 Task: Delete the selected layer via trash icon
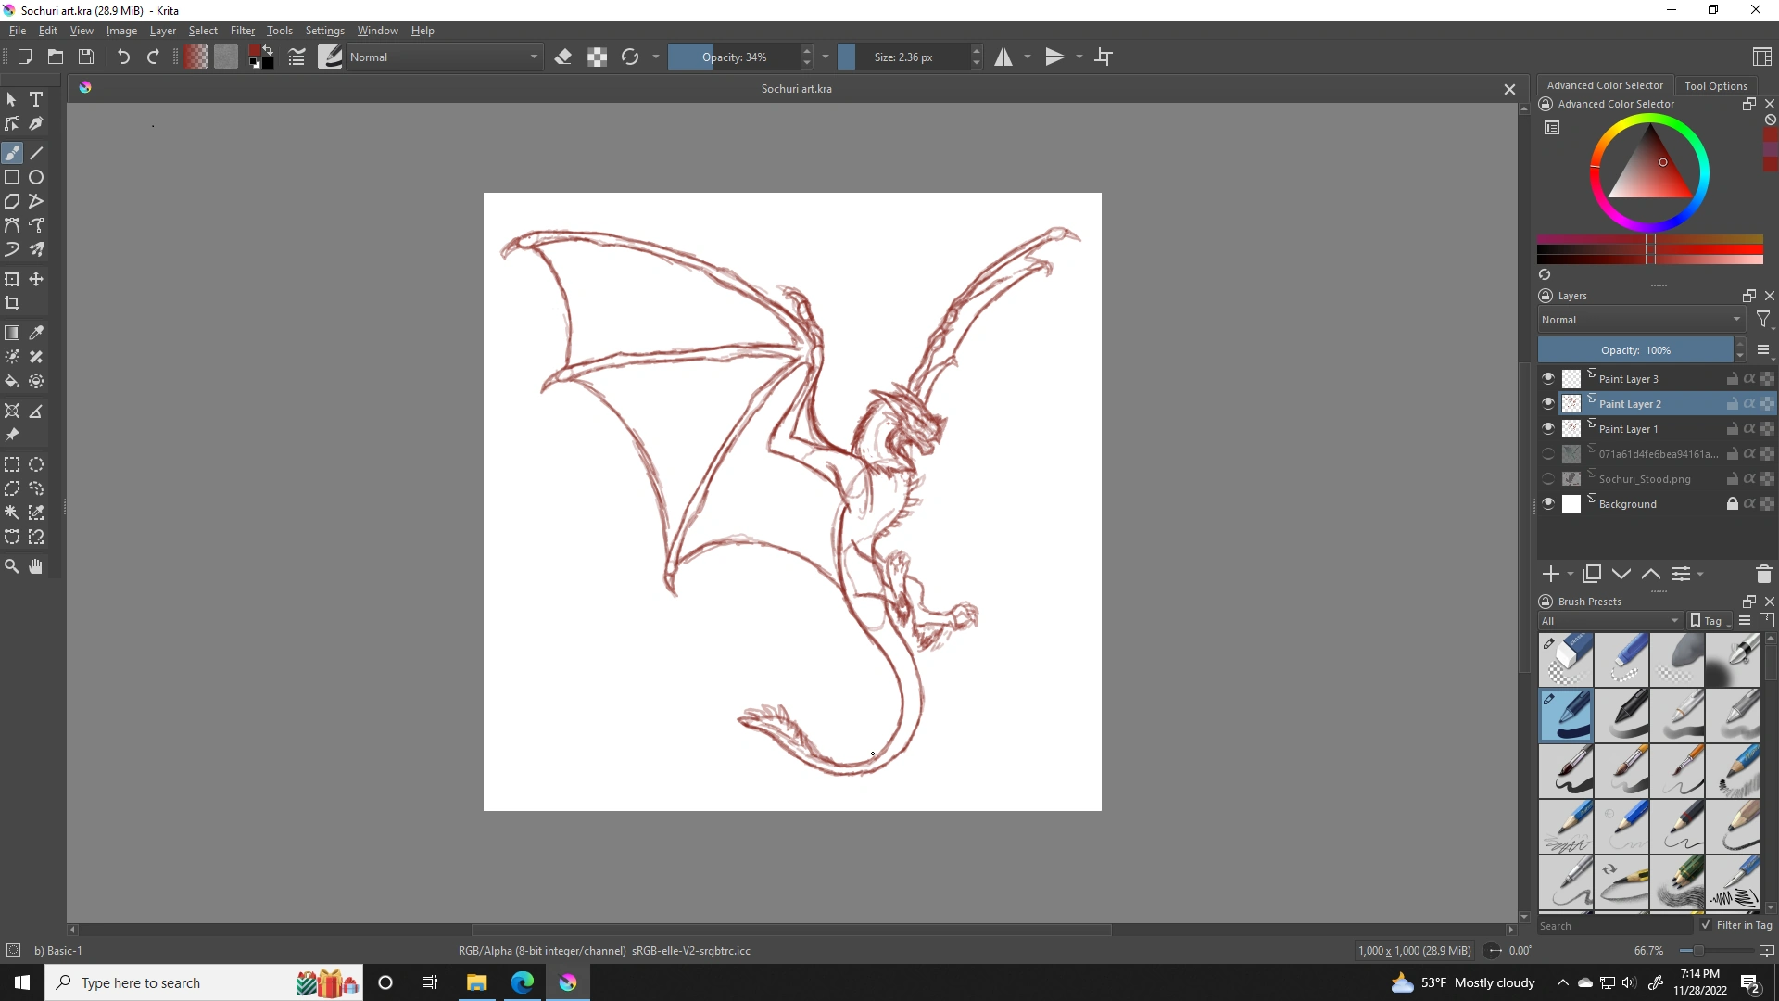(x=1763, y=574)
